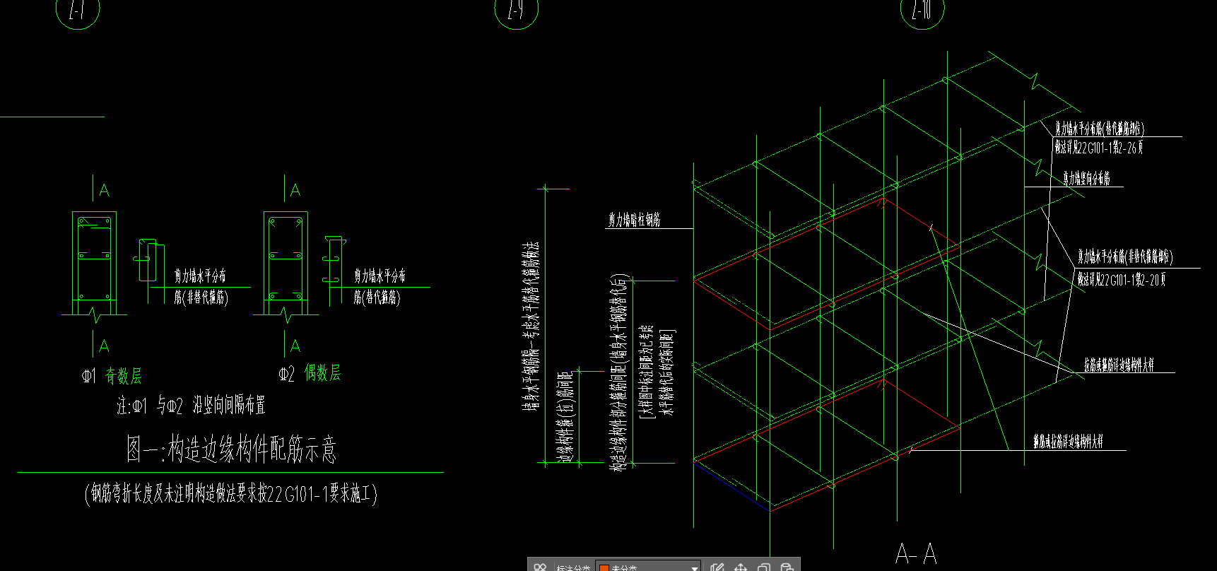Select the note 注:Φ1与Φ2沿竖向间隔布置

191,406
